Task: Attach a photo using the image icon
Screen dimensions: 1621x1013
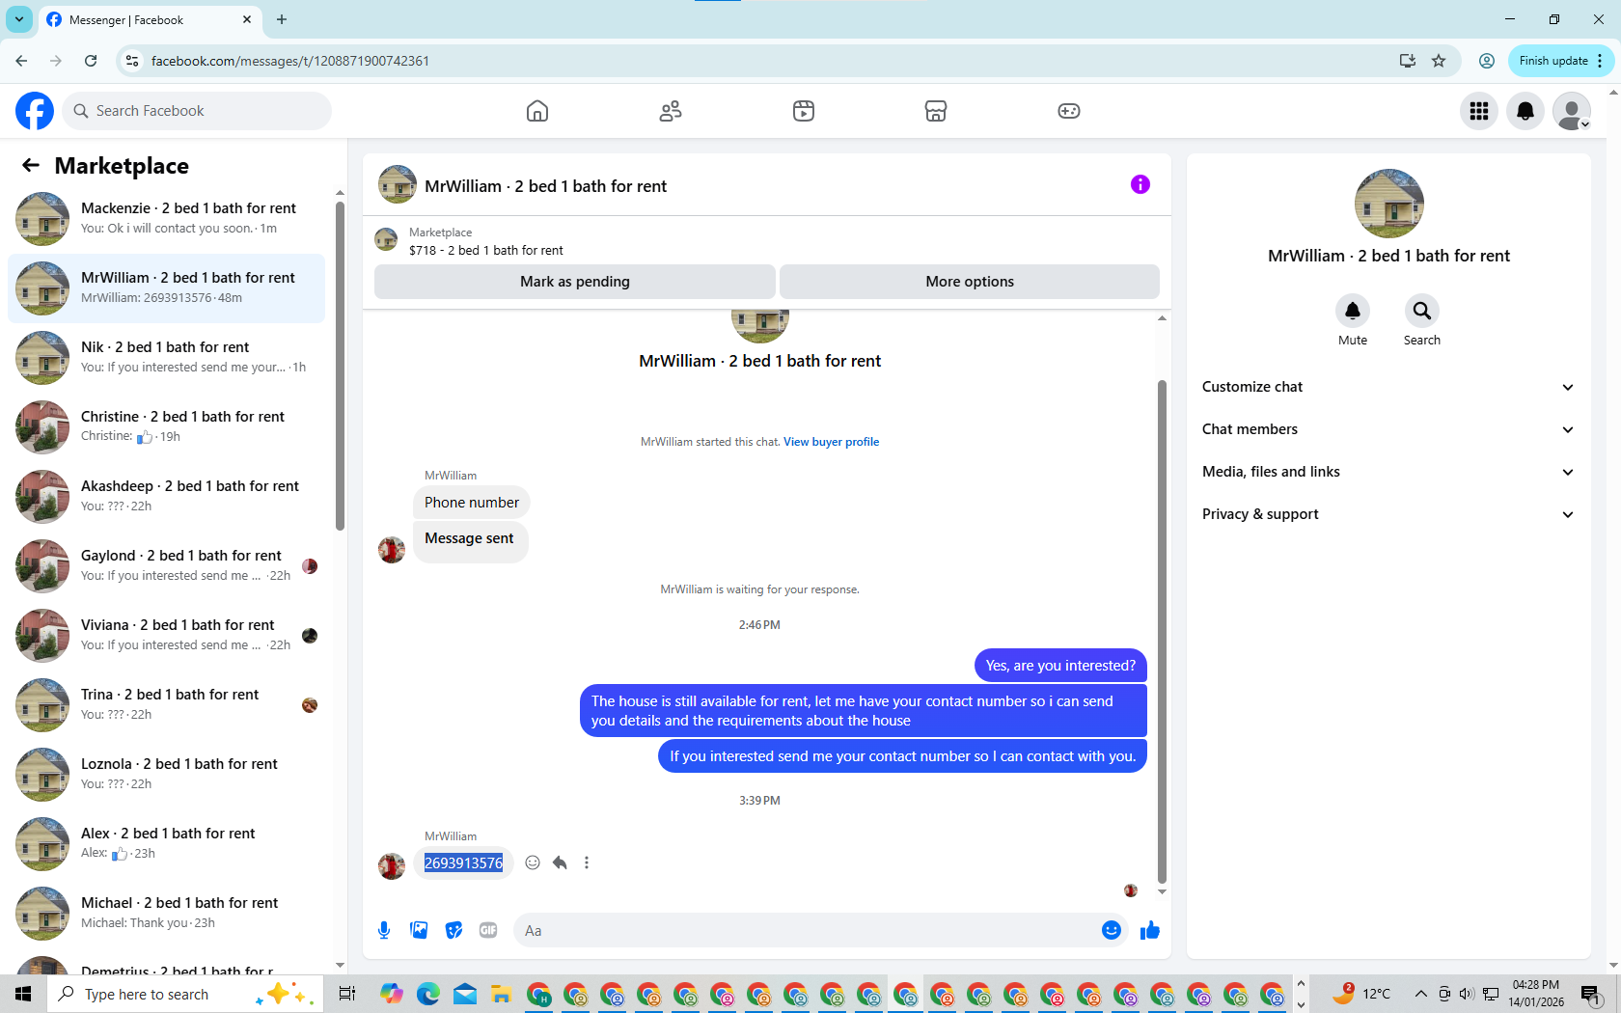Action: tap(419, 930)
